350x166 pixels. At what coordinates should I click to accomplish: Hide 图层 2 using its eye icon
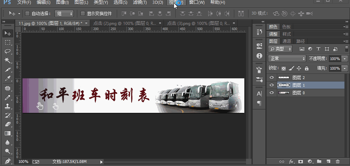tap(272, 78)
